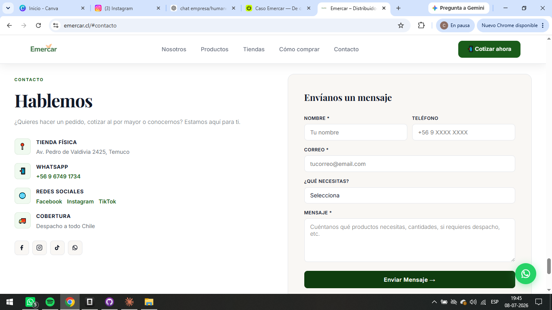Click Pregunta a Gemini button
The image size is (552, 310).
459,8
